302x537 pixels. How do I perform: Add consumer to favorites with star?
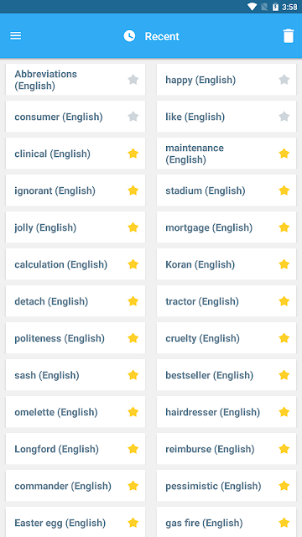[133, 117]
